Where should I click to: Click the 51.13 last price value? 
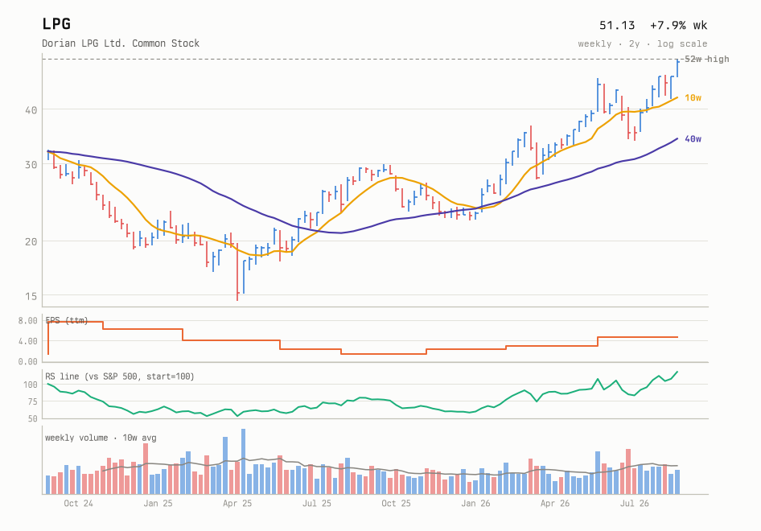point(617,25)
